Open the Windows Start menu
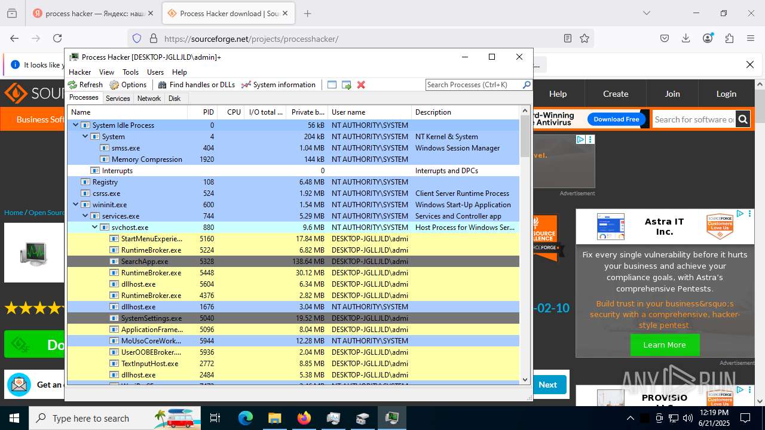This screenshot has width=765, height=430. pyautogui.click(x=14, y=418)
